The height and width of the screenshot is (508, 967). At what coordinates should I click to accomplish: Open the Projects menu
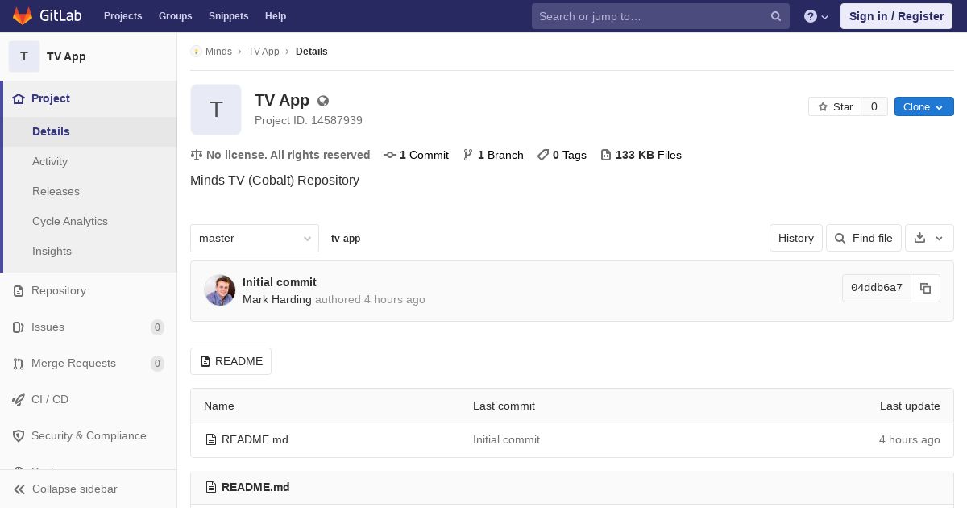[123, 16]
